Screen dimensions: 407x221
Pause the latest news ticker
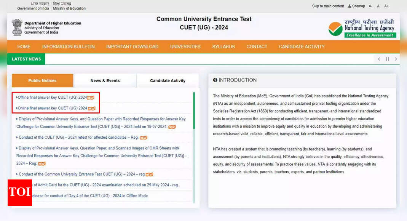click(x=387, y=59)
